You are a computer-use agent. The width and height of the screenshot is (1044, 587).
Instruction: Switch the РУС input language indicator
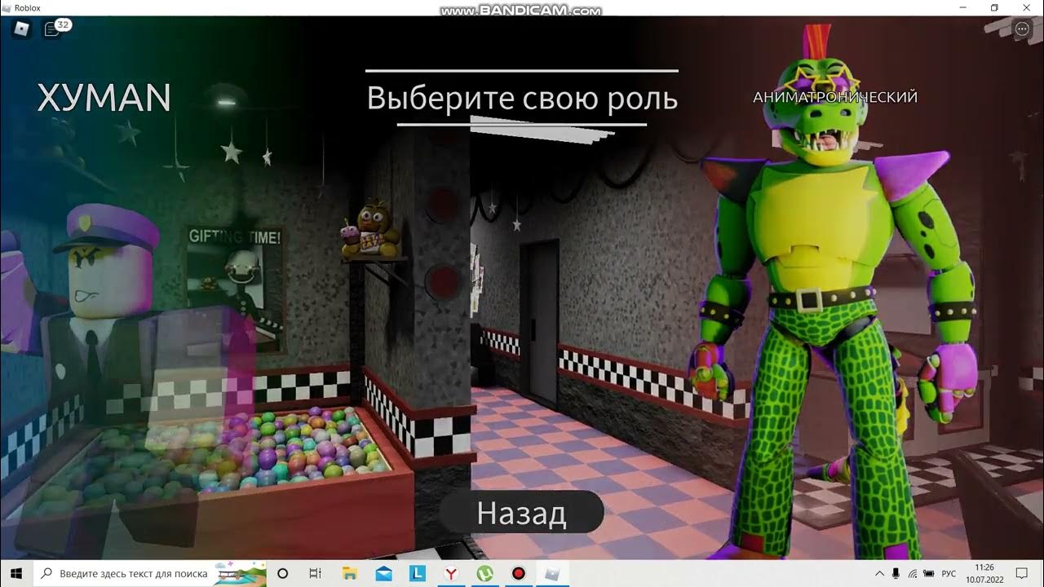pos(949,573)
